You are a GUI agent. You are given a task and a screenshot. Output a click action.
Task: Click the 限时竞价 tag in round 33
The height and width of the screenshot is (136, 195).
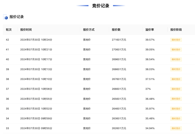tap(176, 128)
